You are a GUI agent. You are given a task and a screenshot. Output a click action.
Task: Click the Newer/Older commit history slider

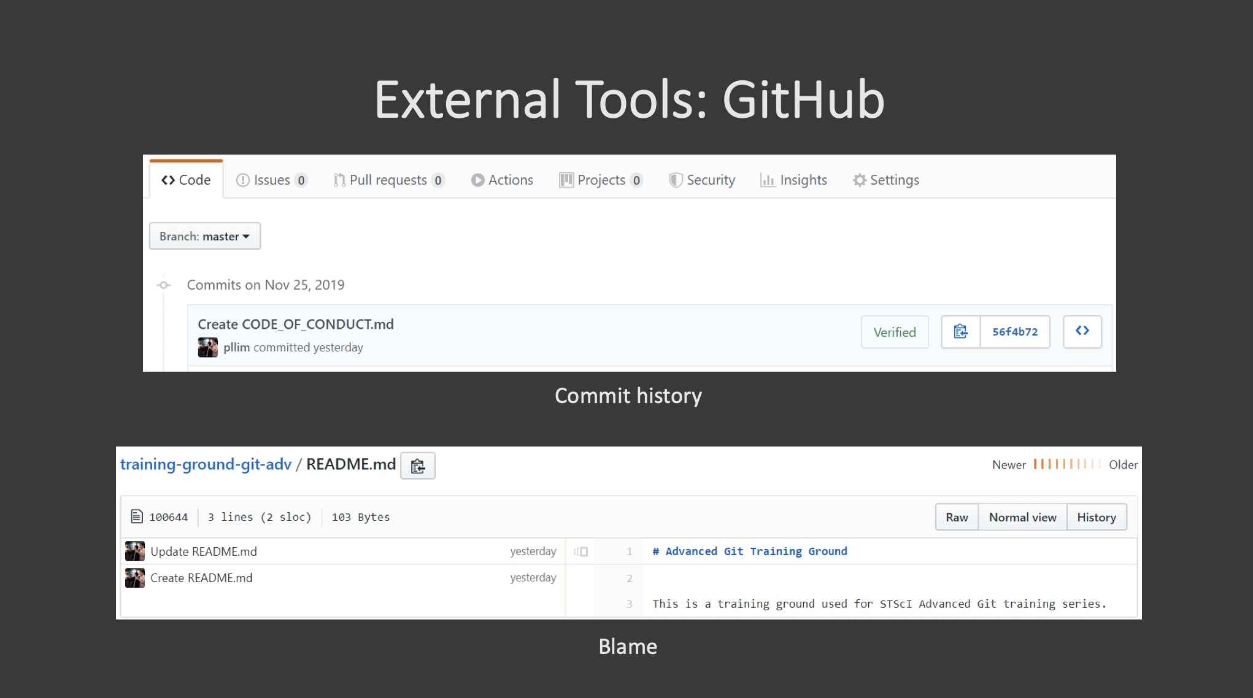click(x=1066, y=464)
